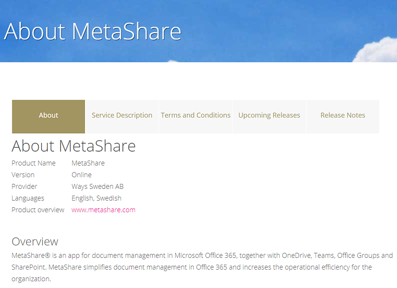
Task: Open the www.metashare.com link
Action: [x=103, y=210]
